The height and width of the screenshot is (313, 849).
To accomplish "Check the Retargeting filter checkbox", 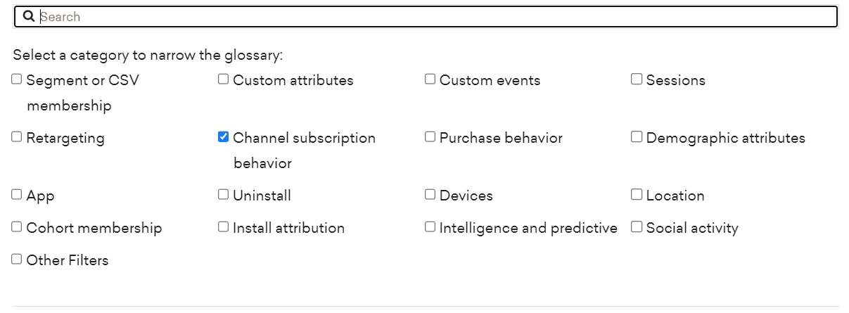I will point(17,137).
